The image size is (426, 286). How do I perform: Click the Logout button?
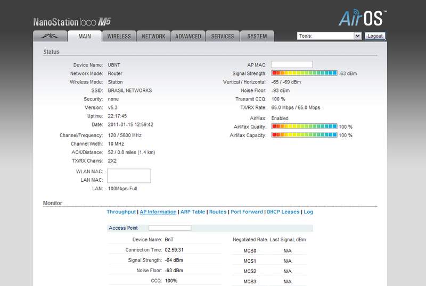pos(375,36)
